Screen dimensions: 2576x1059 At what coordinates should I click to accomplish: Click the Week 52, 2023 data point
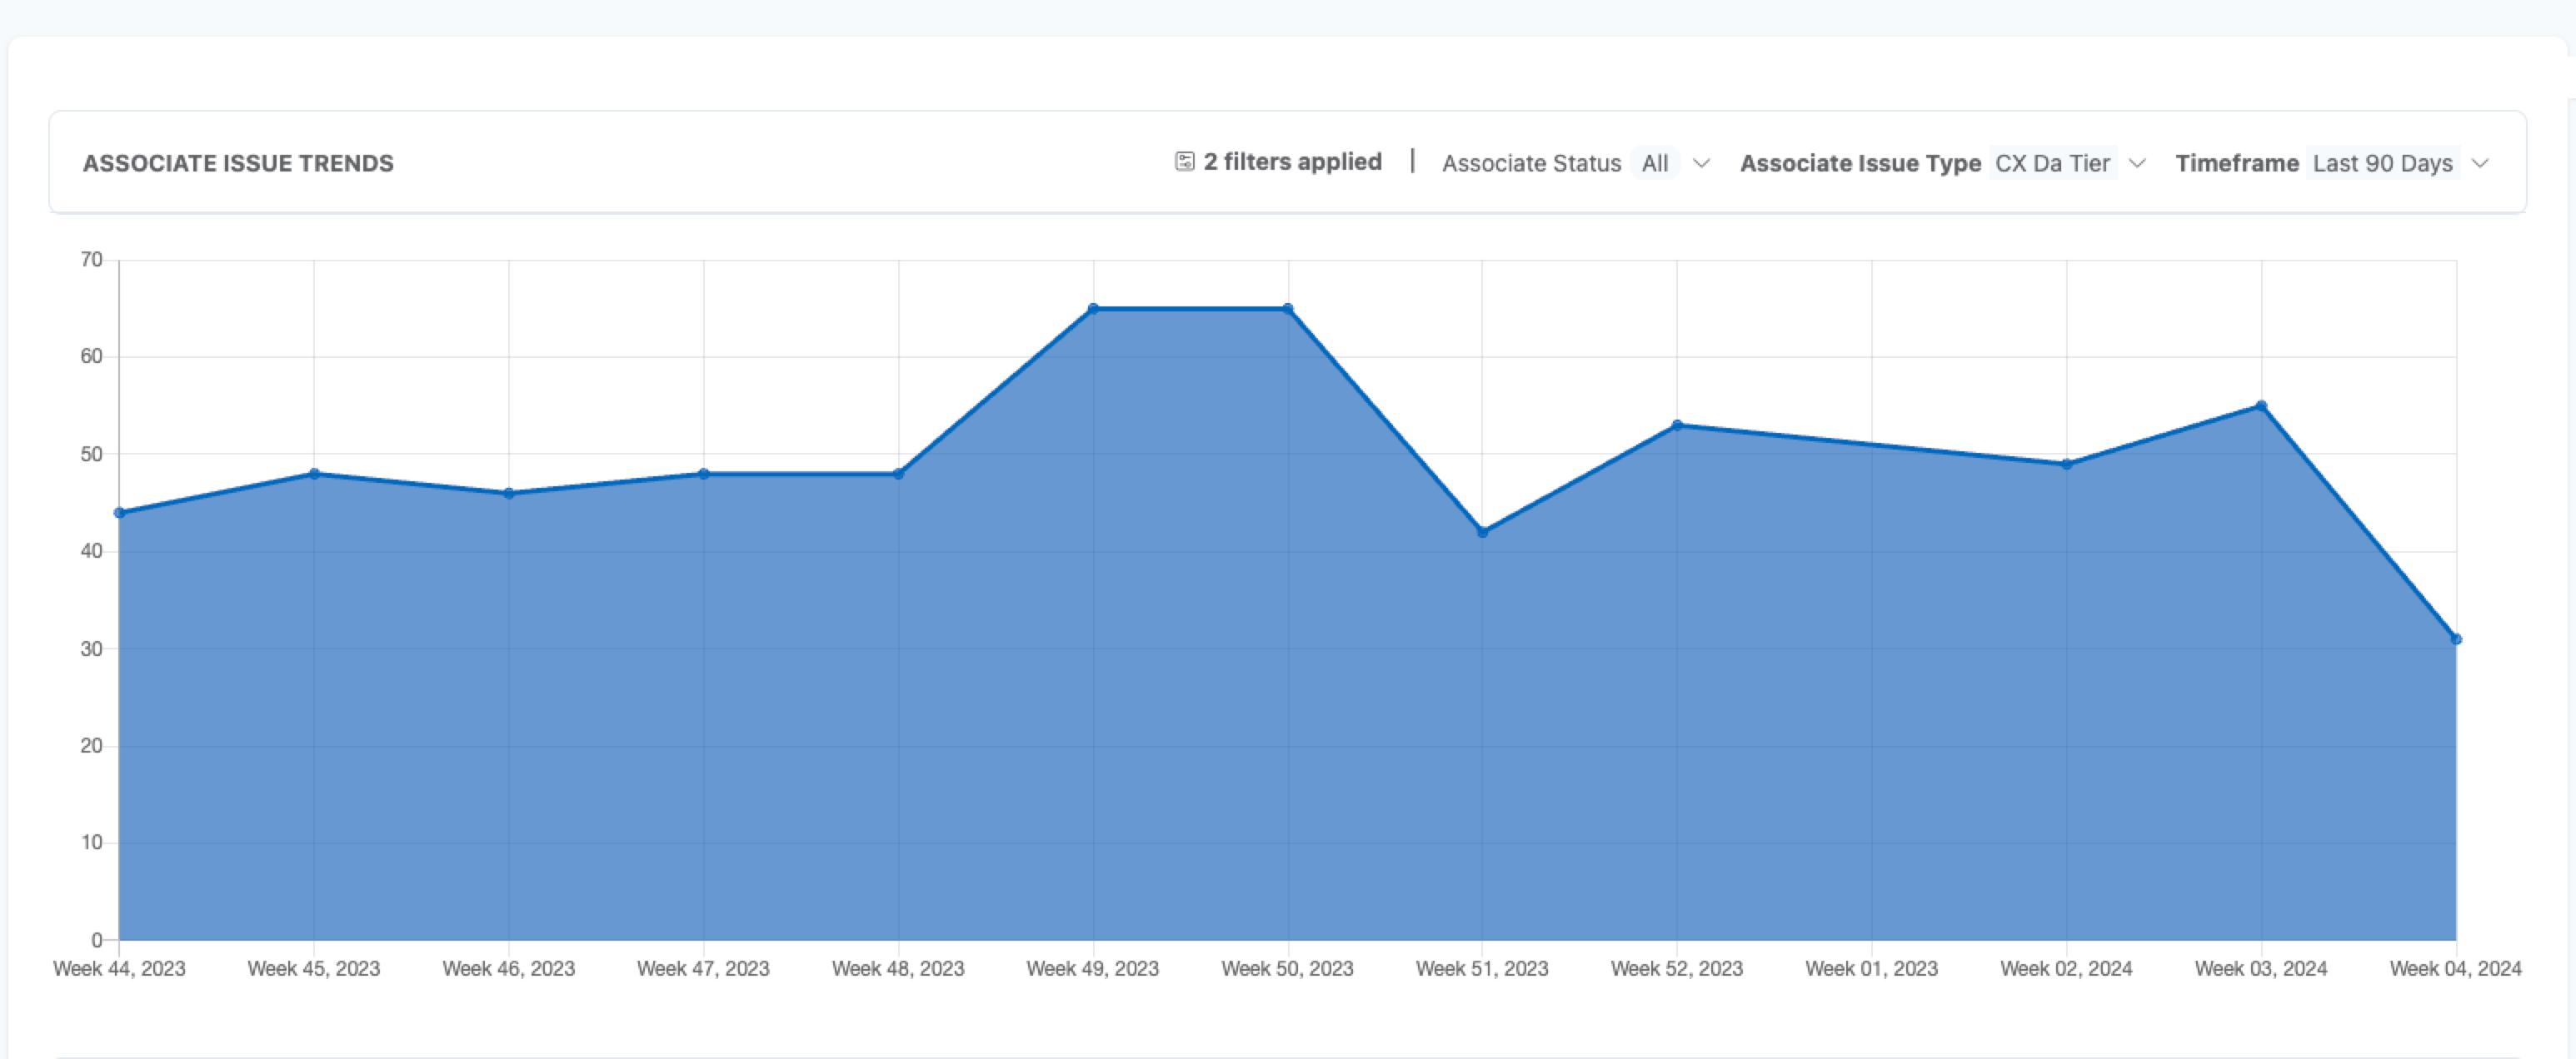(x=1677, y=425)
